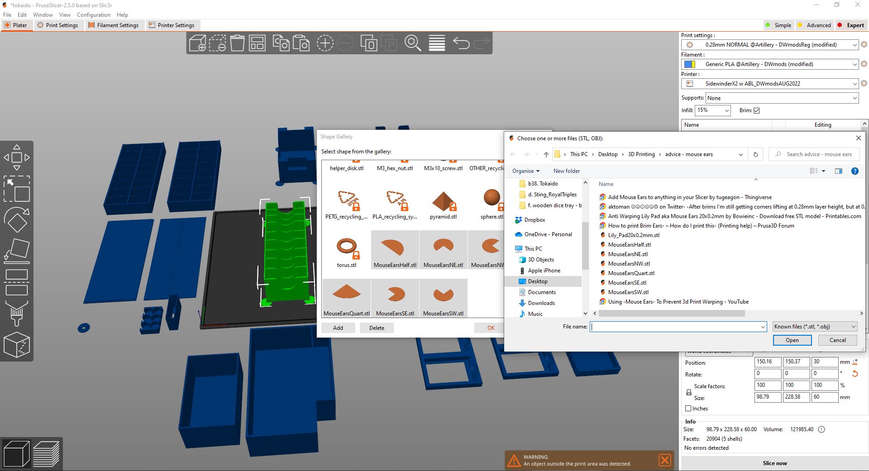Click the Undo arrow icon
This screenshot has height=471, width=869.
461,43
